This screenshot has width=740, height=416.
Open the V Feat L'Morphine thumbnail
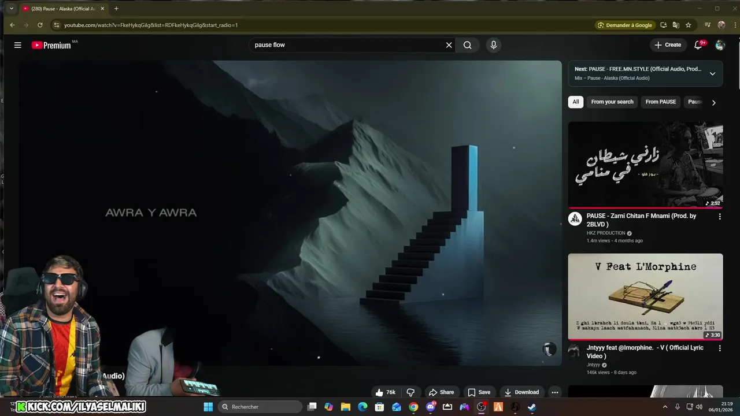click(x=645, y=296)
